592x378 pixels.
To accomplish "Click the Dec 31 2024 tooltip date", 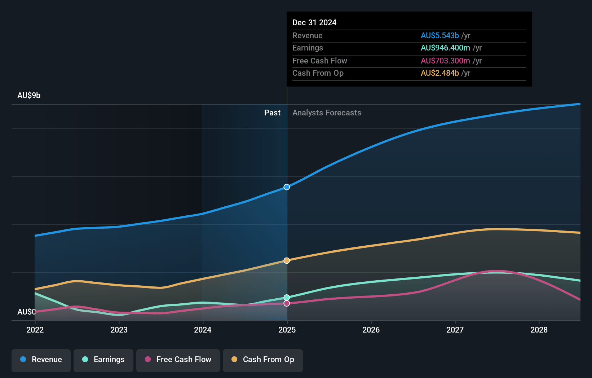I will [314, 22].
